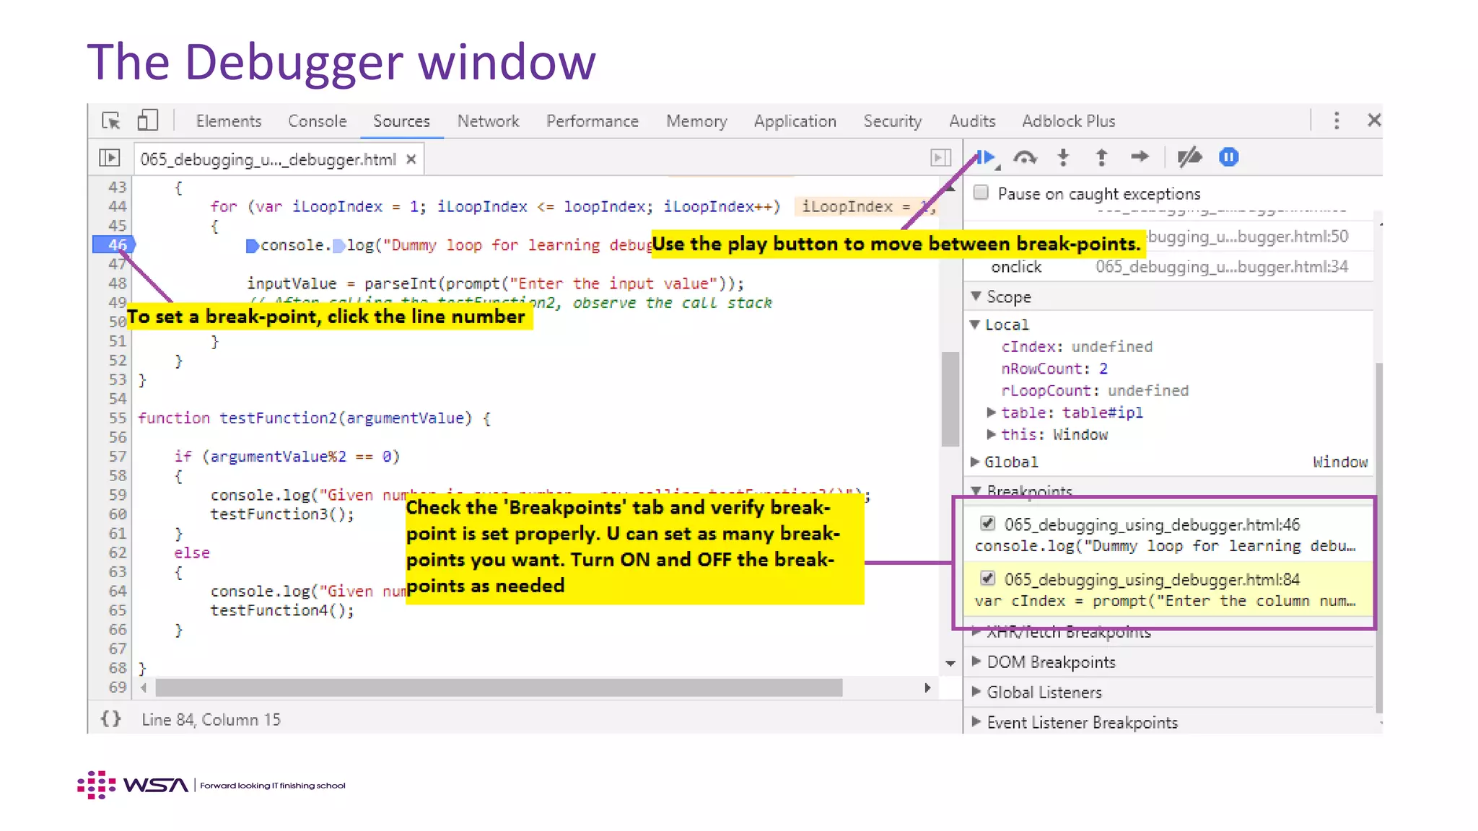Step over next function call

(x=1025, y=157)
